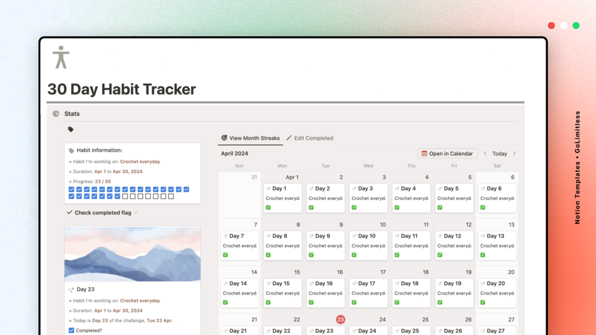Click the sparkle icon next to Day 23 card
596x335 pixels.
(x=71, y=289)
